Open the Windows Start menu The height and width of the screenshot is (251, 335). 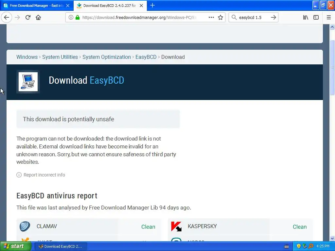pos(16,246)
